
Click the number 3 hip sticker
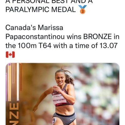[x=54, y=121]
